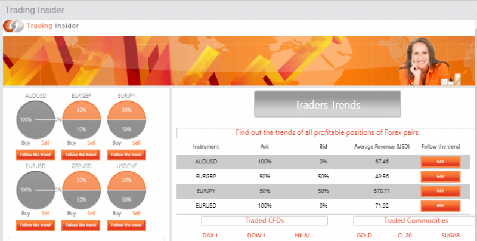Click the EURGBP pie chart gauge
This screenshot has height=241, width=477.
click(x=81, y=120)
